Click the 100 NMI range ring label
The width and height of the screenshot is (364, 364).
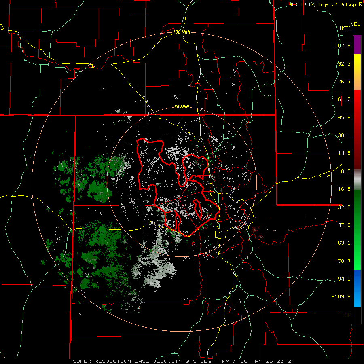pos(182,32)
